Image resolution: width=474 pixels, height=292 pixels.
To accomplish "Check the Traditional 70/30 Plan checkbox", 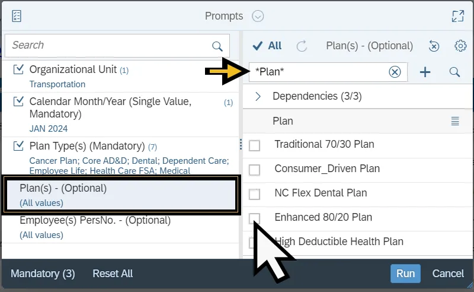I will pos(255,145).
